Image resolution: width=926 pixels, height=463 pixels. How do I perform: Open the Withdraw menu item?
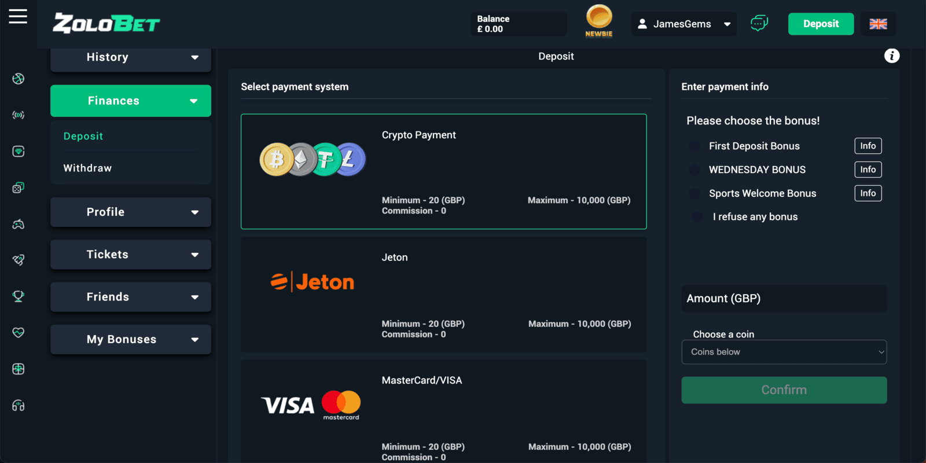click(x=88, y=168)
